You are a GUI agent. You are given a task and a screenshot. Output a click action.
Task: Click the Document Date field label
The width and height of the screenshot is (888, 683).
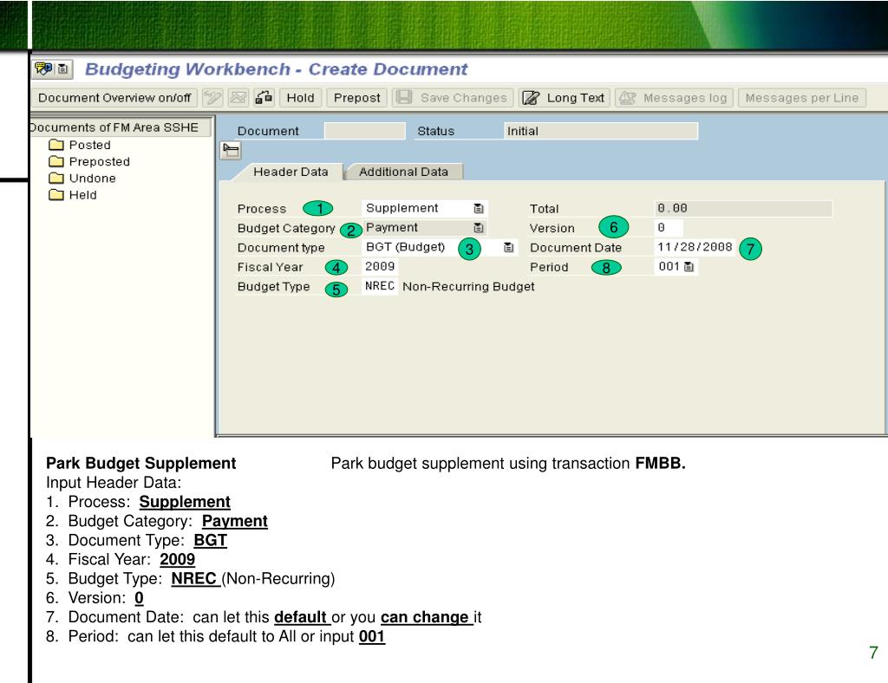[576, 248]
